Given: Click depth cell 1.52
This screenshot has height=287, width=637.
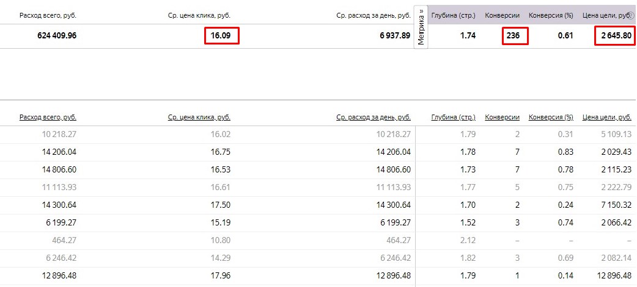Looking at the screenshot, I should coord(468,222).
